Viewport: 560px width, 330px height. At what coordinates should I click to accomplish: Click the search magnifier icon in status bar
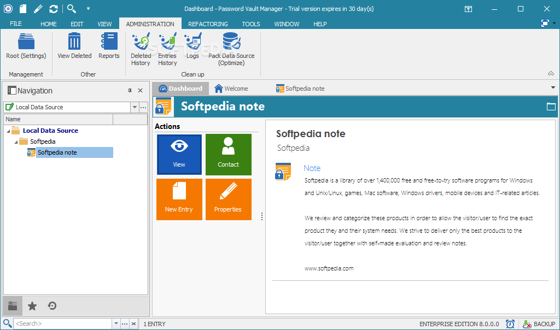[7, 323]
